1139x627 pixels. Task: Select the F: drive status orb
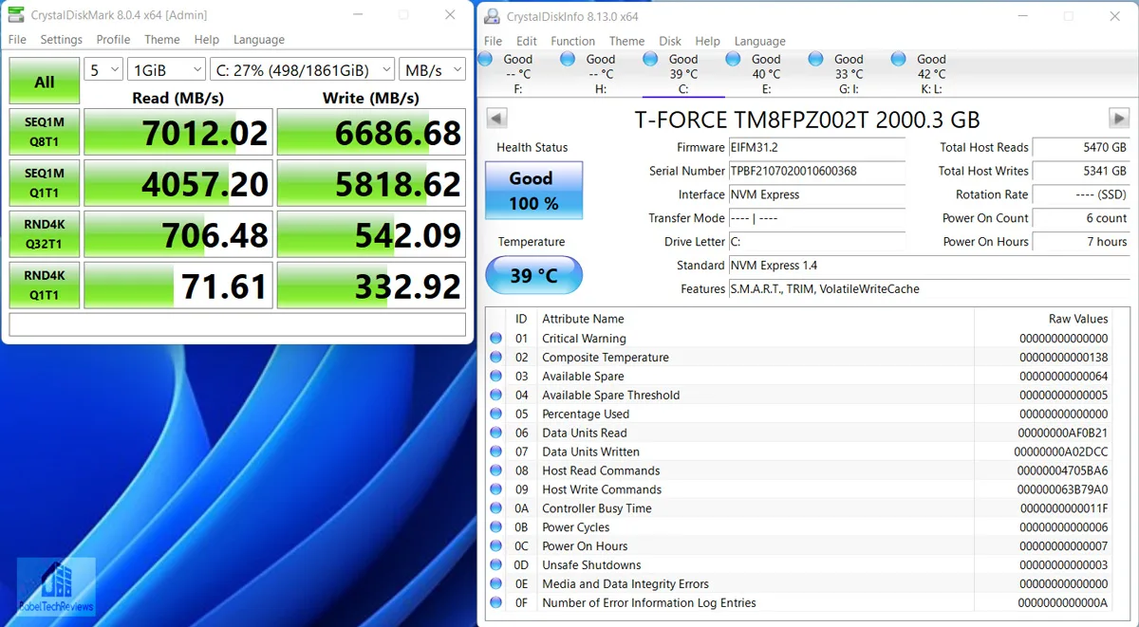486,60
